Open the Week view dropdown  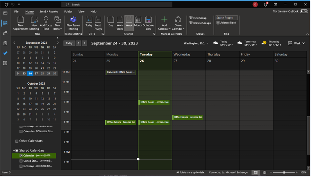[297, 43]
